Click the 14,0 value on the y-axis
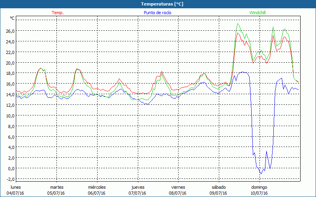Viewport: 316px width, 197px height. click(10, 95)
